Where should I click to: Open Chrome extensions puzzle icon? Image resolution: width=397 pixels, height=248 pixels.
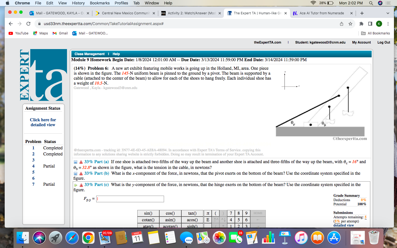coord(361,24)
